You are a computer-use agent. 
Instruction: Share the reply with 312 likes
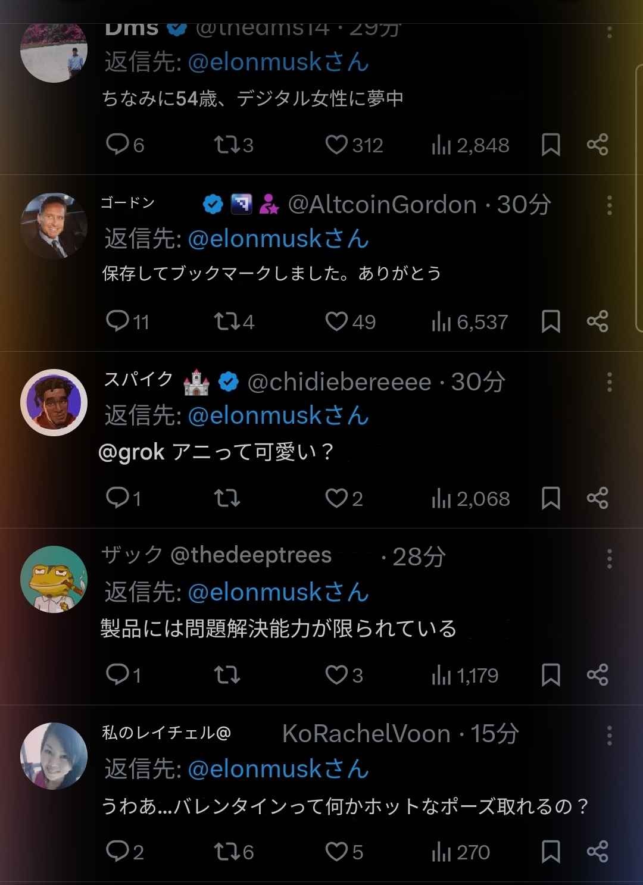click(597, 145)
